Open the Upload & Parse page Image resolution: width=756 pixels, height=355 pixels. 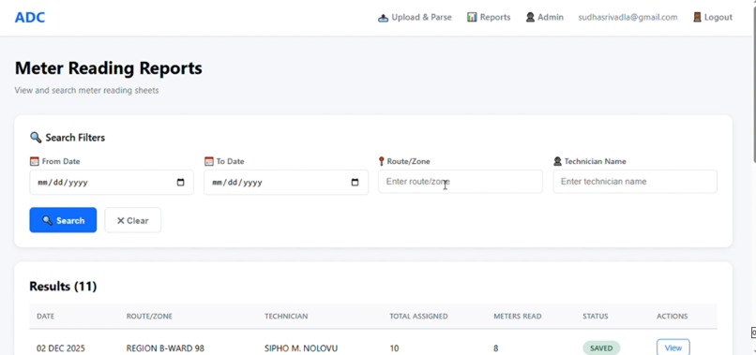pos(415,18)
